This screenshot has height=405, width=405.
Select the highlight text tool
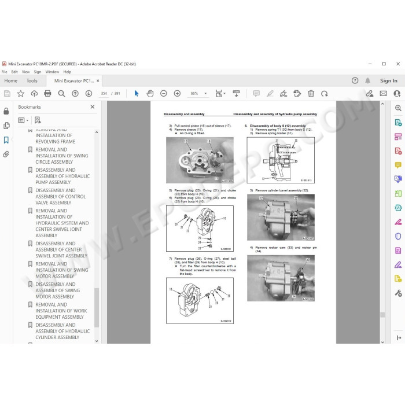270,94
